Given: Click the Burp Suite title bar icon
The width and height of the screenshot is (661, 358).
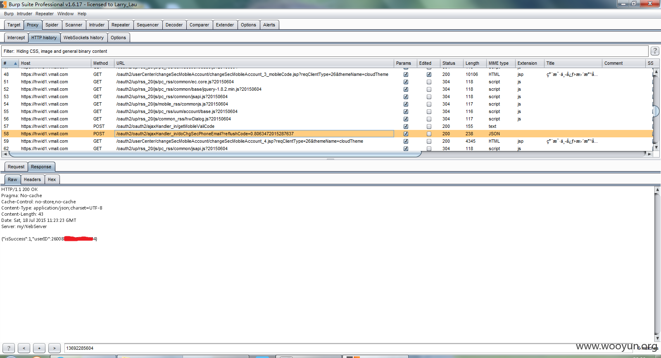Looking at the screenshot, I should [x=3, y=4].
